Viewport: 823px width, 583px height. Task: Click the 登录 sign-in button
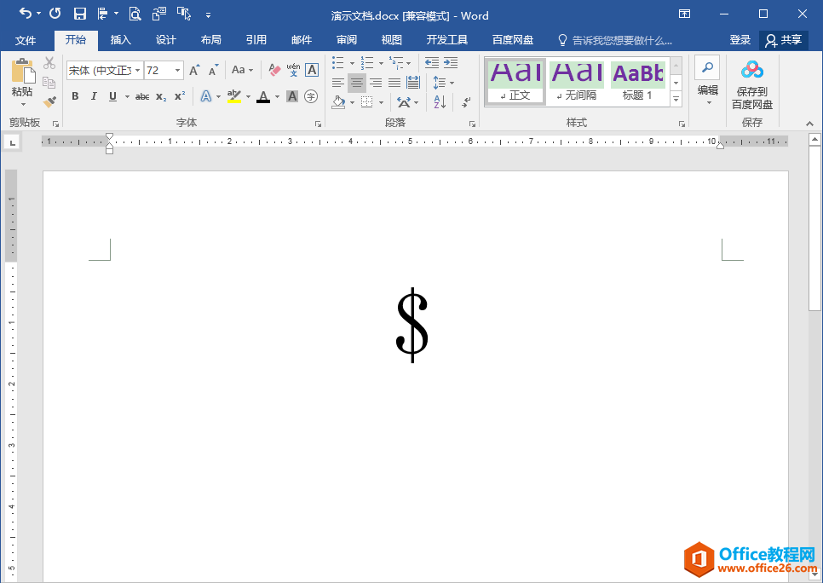(740, 40)
